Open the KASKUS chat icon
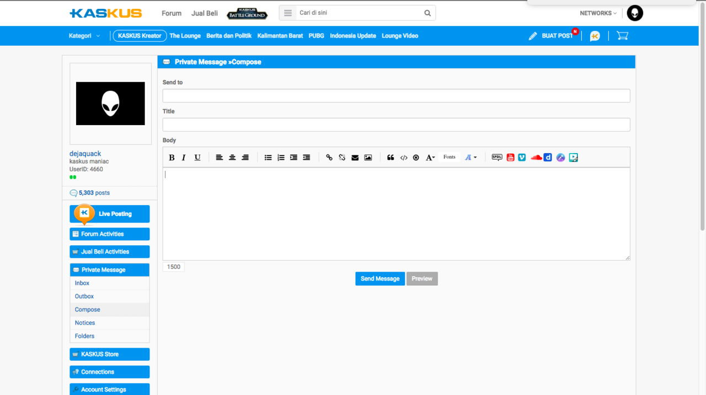 (x=595, y=36)
